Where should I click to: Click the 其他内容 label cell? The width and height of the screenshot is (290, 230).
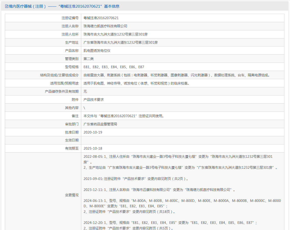[43, 108]
